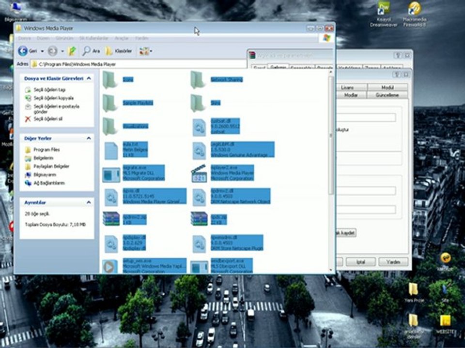Select the Network Sharing folder icon
The width and height of the screenshot is (465, 348).
pyautogui.click(x=198, y=80)
